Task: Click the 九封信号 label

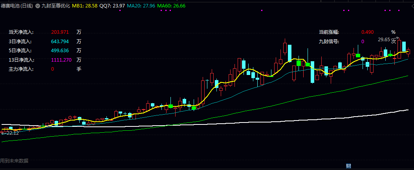Action: (329, 42)
